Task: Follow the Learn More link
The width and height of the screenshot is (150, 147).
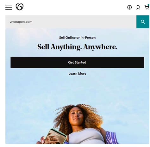Action: [77, 74]
